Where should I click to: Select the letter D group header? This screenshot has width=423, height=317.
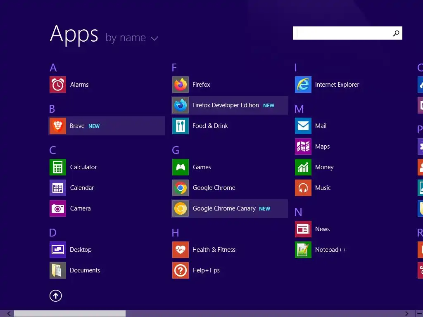[53, 233]
